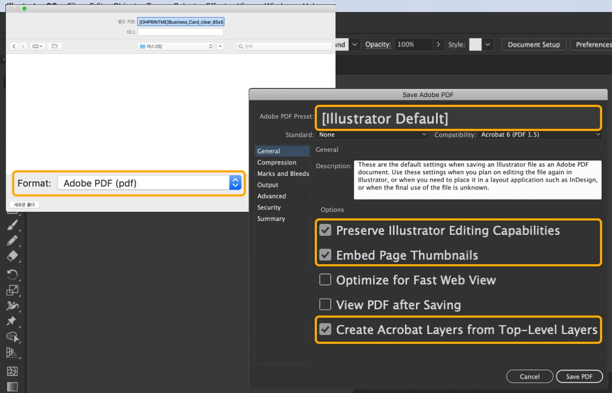The height and width of the screenshot is (393, 612).
Task: Click the Cancel button
Action: pyautogui.click(x=529, y=377)
